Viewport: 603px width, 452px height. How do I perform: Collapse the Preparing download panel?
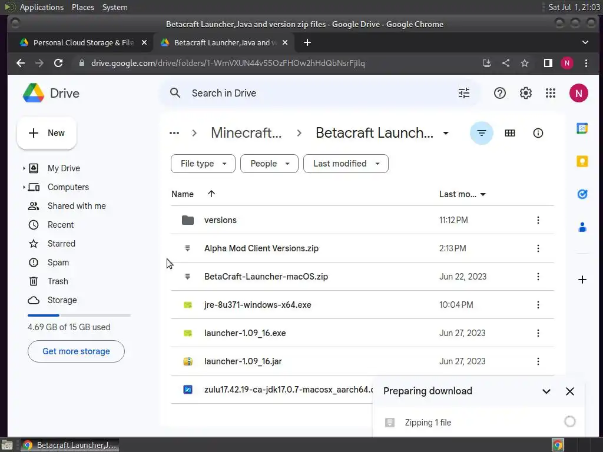pyautogui.click(x=546, y=391)
